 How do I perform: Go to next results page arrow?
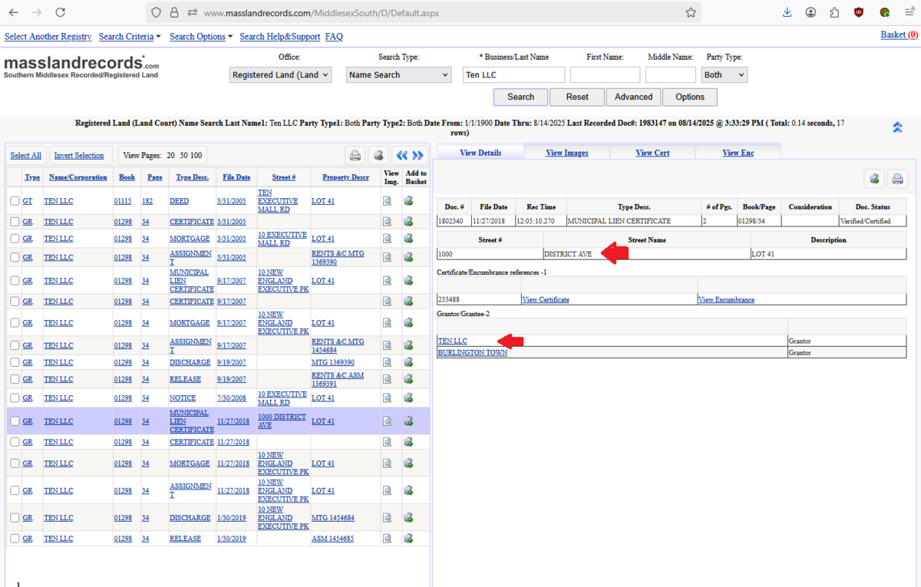click(x=418, y=156)
